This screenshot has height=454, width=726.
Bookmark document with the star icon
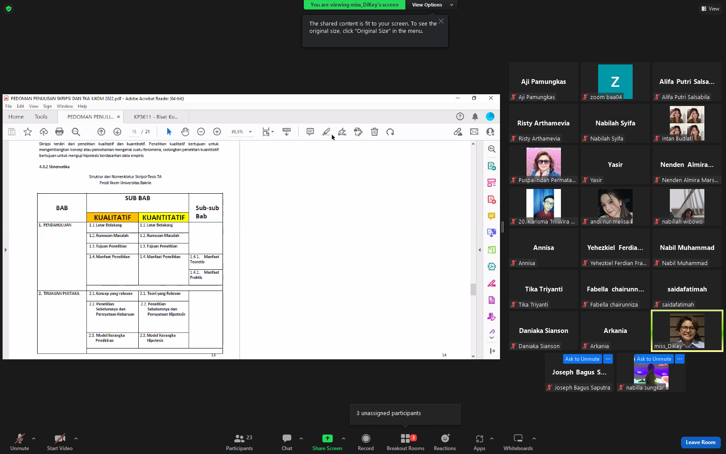coord(28,132)
